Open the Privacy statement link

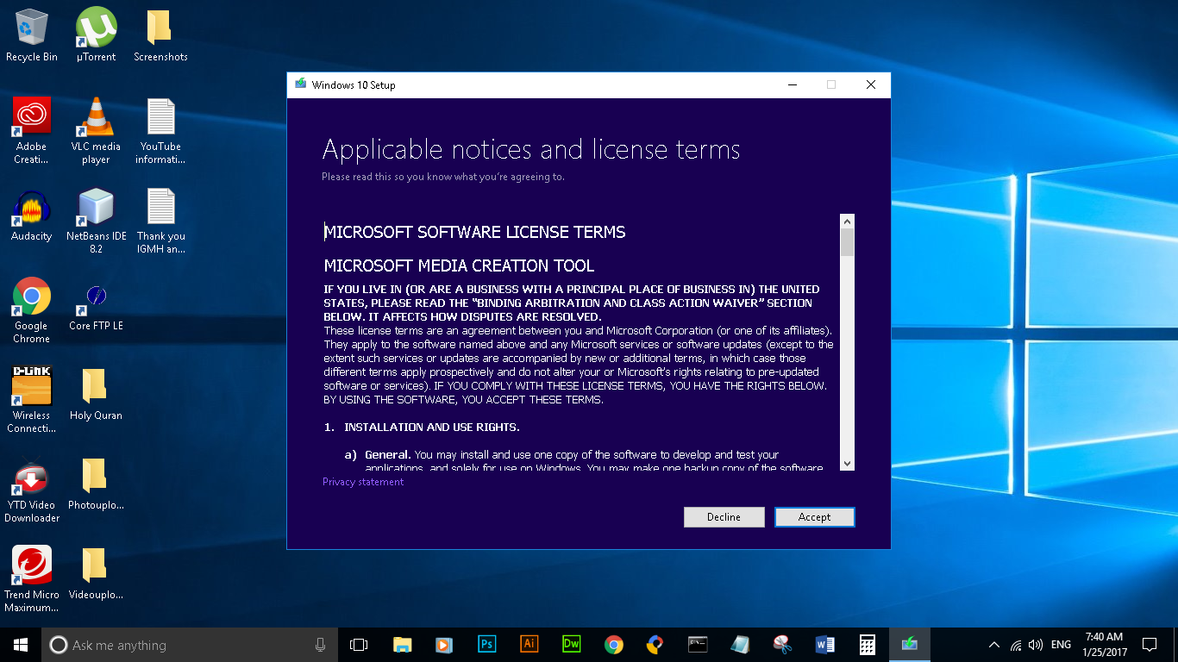click(363, 482)
